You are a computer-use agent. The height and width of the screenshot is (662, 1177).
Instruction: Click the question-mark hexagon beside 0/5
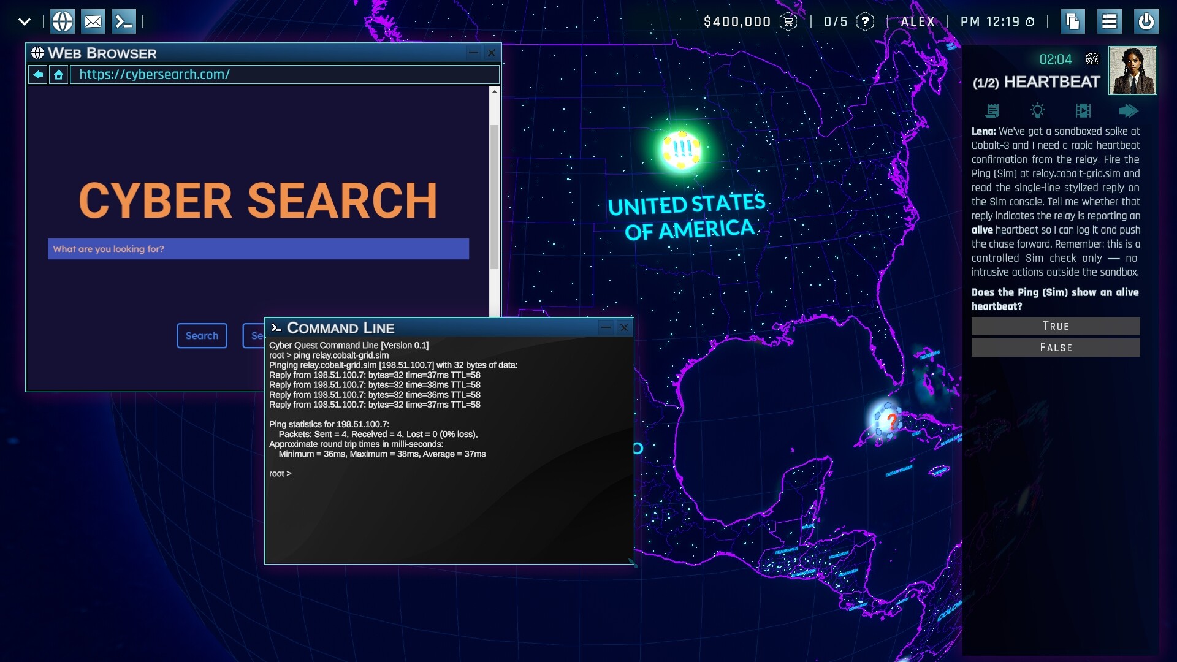point(866,21)
